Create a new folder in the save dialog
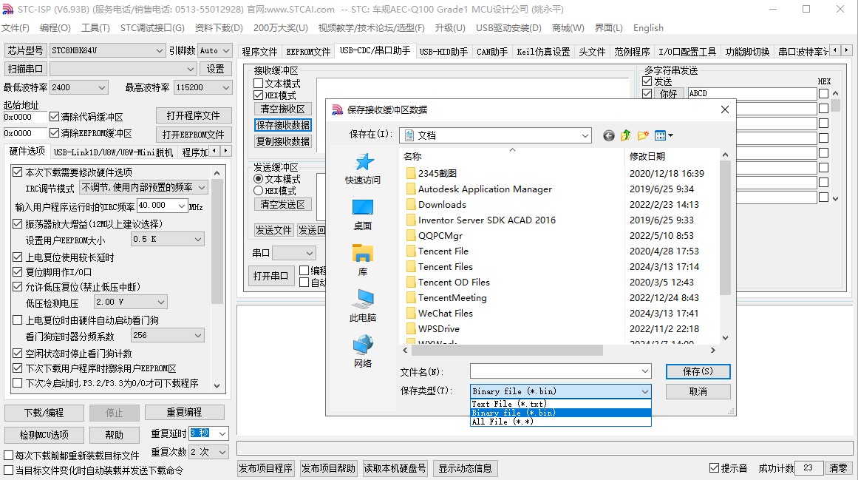This screenshot has width=858, height=480. 642,135
